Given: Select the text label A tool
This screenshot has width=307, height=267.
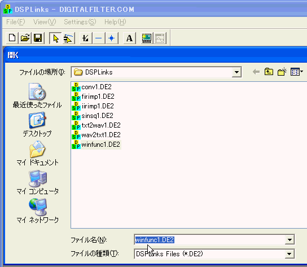Looking at the screenshot, I should click(x=129, y=38).
